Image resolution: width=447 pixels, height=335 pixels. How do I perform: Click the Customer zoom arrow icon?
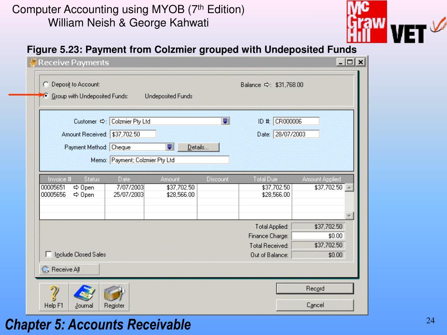(x=103, y=121)
